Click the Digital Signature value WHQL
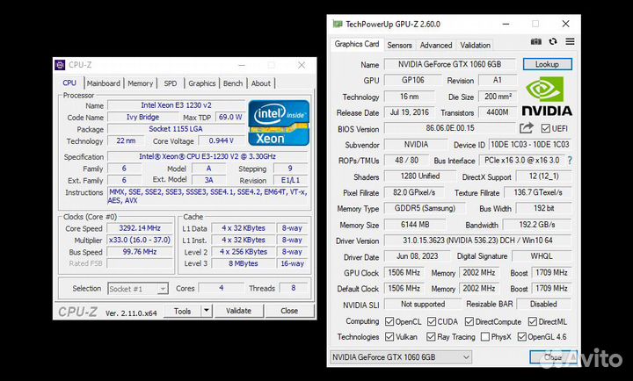This screenshot has height=381, width=633. point(542,256)
